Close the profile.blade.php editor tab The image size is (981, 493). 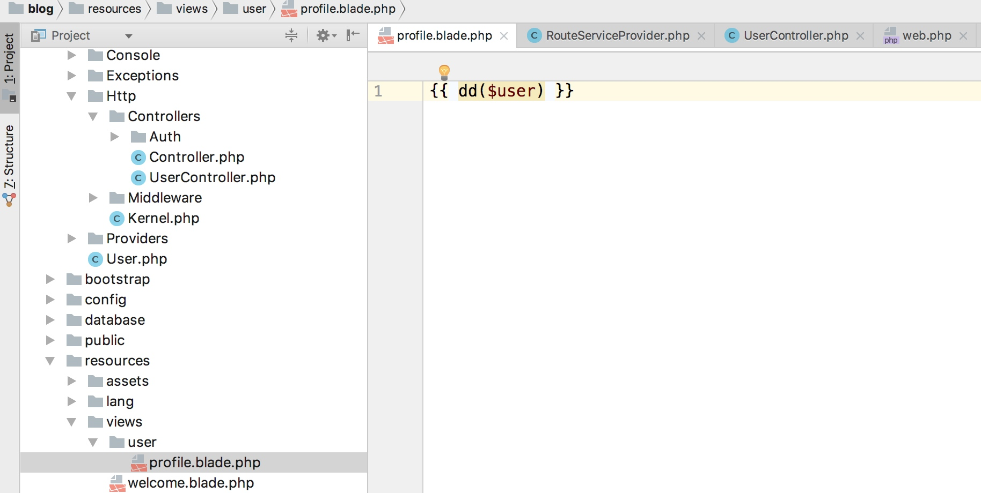click(x=504, y=36)
